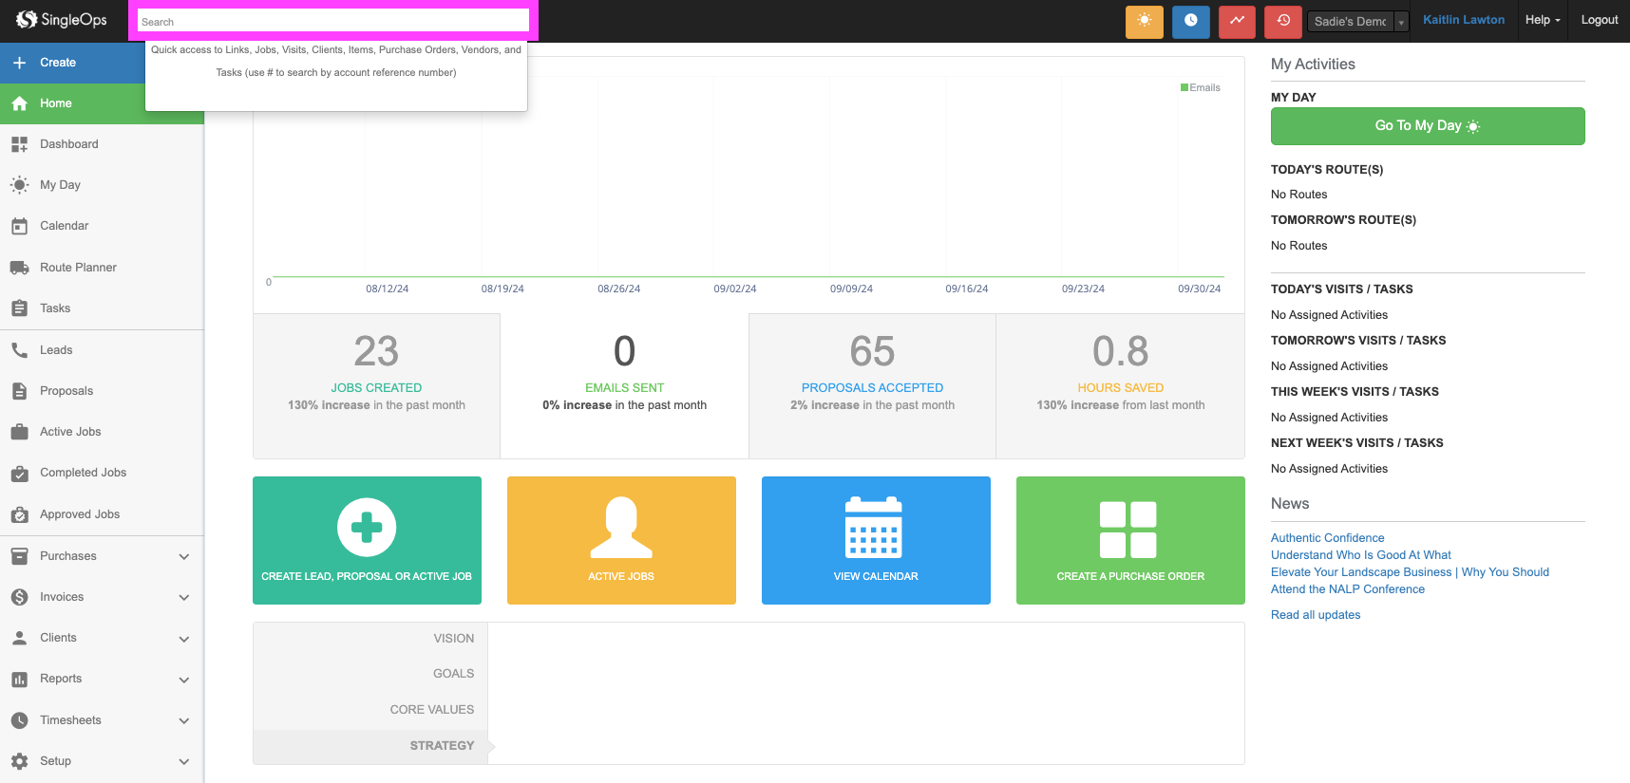
Task: Expand the Timesheets sidebar section
Action: (102, 720)
